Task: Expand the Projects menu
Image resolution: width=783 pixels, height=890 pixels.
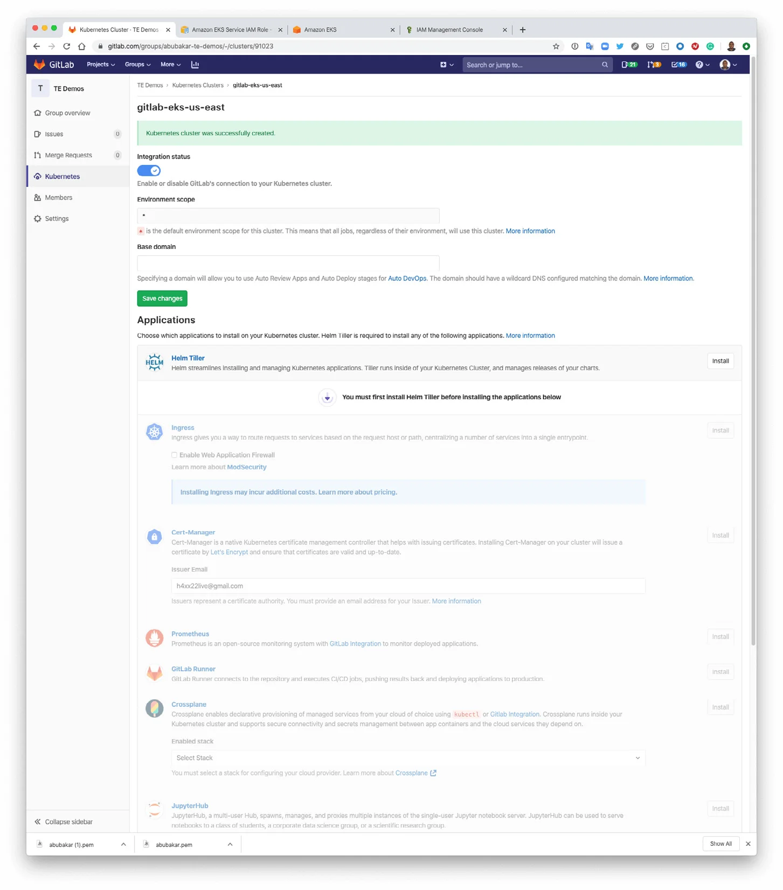Action: [101, 65]
